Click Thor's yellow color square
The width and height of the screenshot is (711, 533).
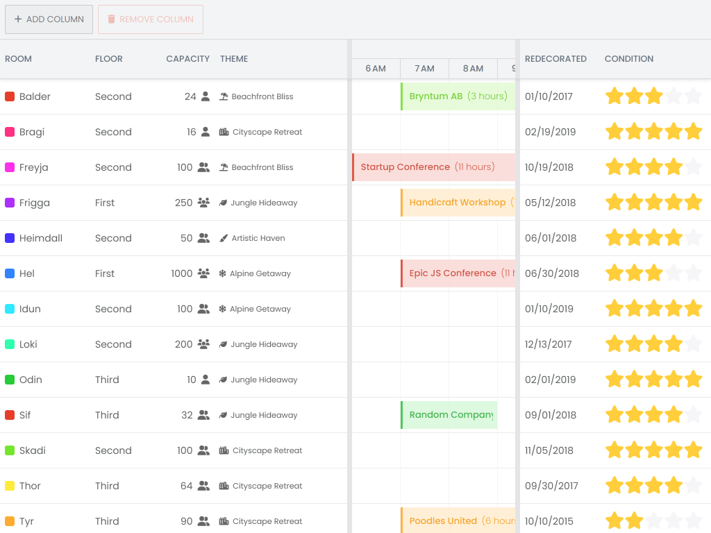pos(10,486)
